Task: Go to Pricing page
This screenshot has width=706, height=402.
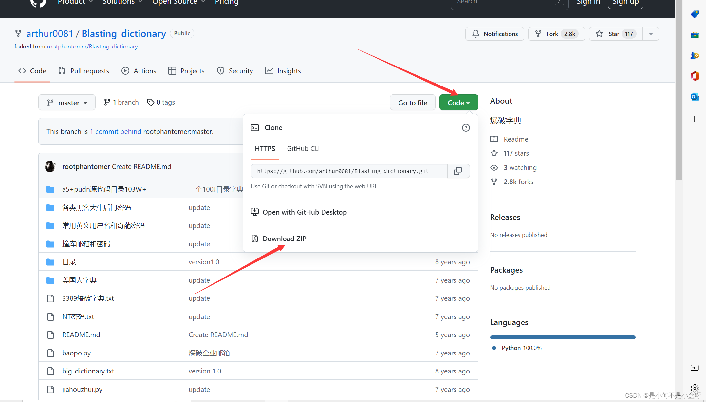Action: [x=227, y=2]
